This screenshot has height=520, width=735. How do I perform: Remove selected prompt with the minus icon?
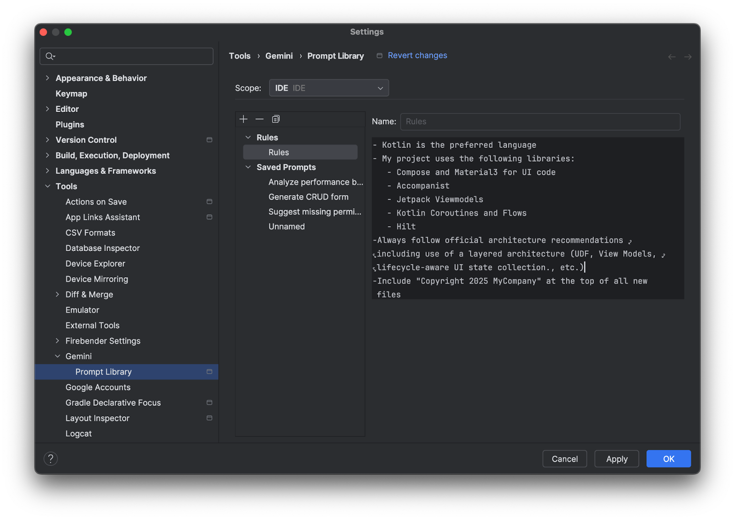click(259, 119)
